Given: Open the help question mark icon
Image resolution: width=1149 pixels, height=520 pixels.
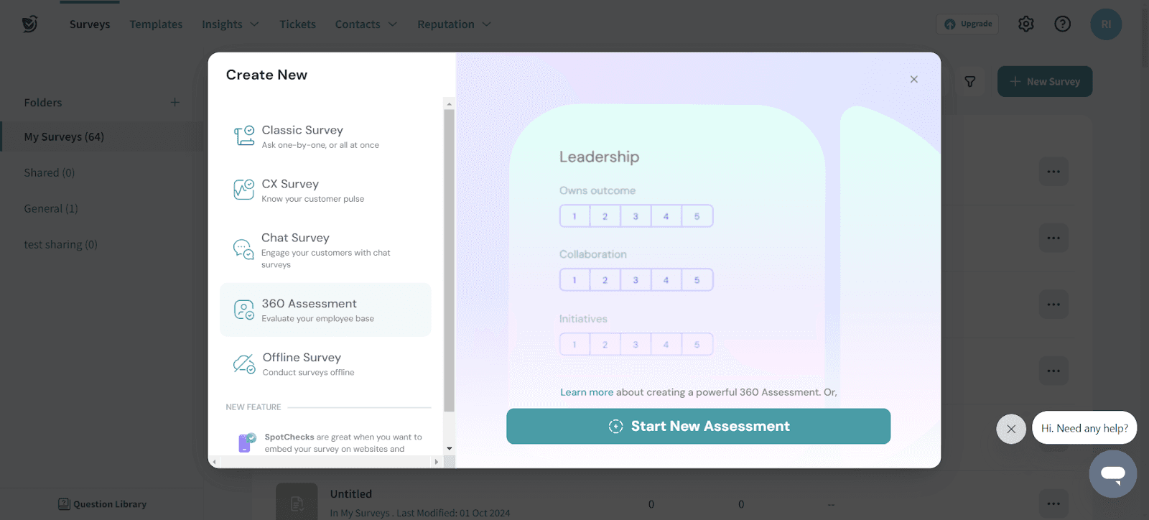Looking at the screenshot, I should (x=1062, y=24).
